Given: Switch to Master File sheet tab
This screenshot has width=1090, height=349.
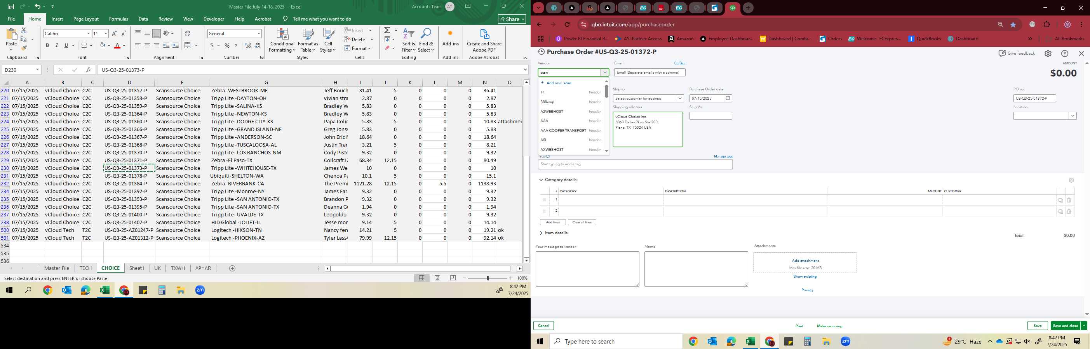Looking at the screenshot, I should coord(57,268).
